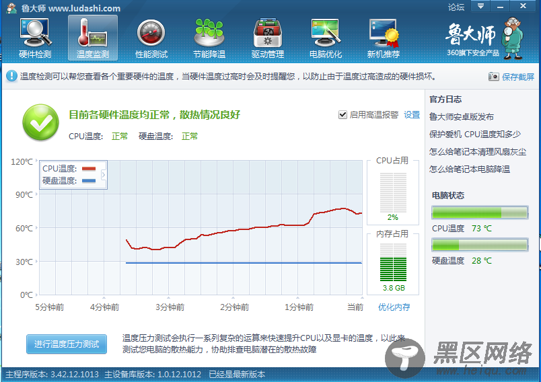Click 保存截屏 save screenshot link
The width and height of the screenshot is (541, 382).
tap(518, 77)
